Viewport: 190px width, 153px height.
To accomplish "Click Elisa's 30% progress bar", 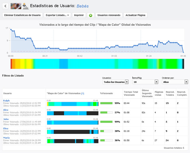I will tap(106, 131).
